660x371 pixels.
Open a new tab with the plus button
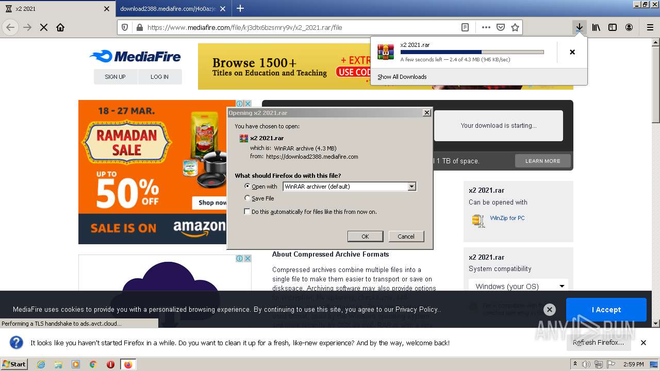240,8
